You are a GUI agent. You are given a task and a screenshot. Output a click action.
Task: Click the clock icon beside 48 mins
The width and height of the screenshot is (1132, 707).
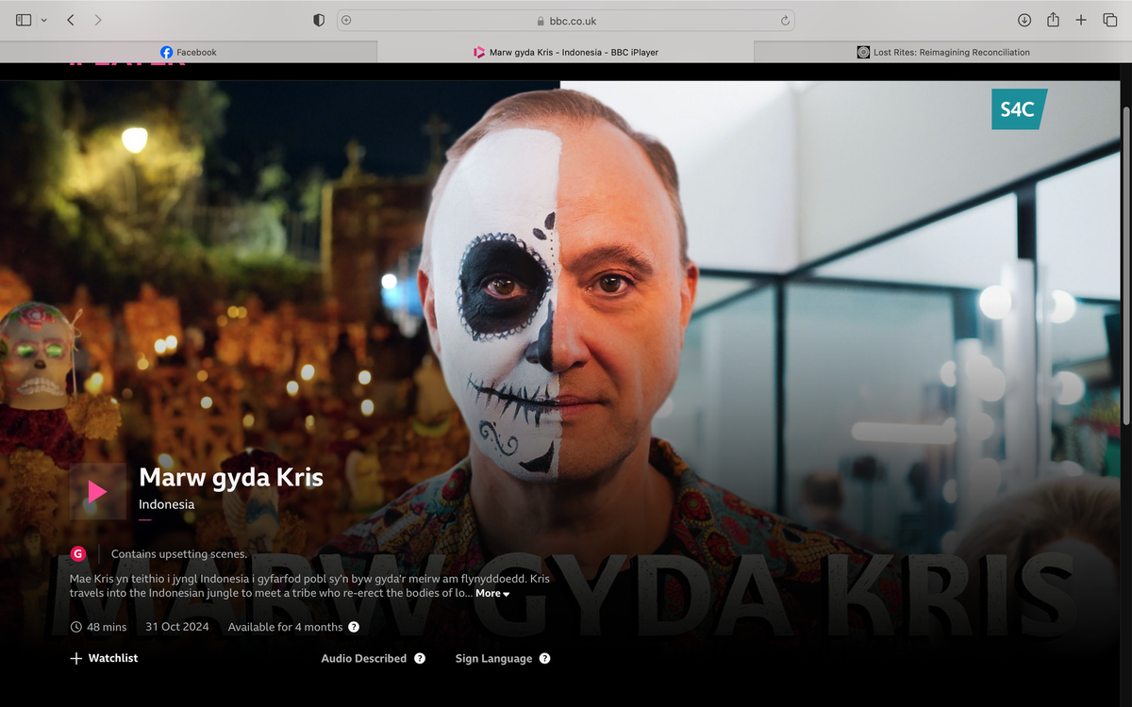76,627
